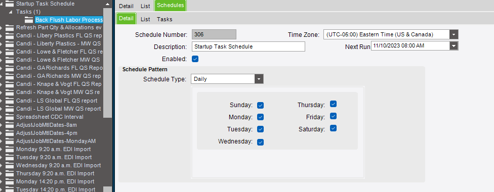The height and width of the screenshot is (192, 494).
Task: Collapse the Tasks (1) tree node
Action: click(11, 12)
